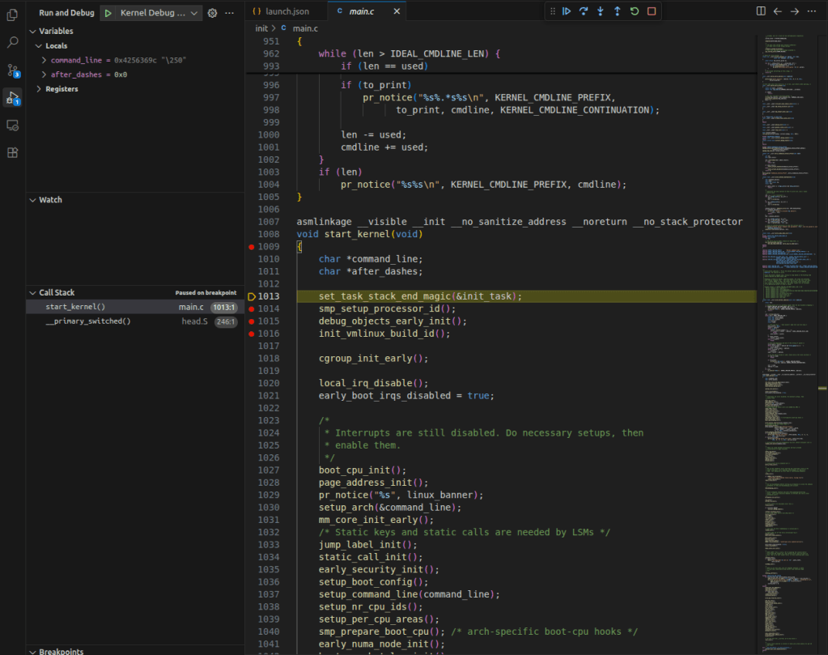Remove the breakpoint on line 1009

[x=252, y=247]
